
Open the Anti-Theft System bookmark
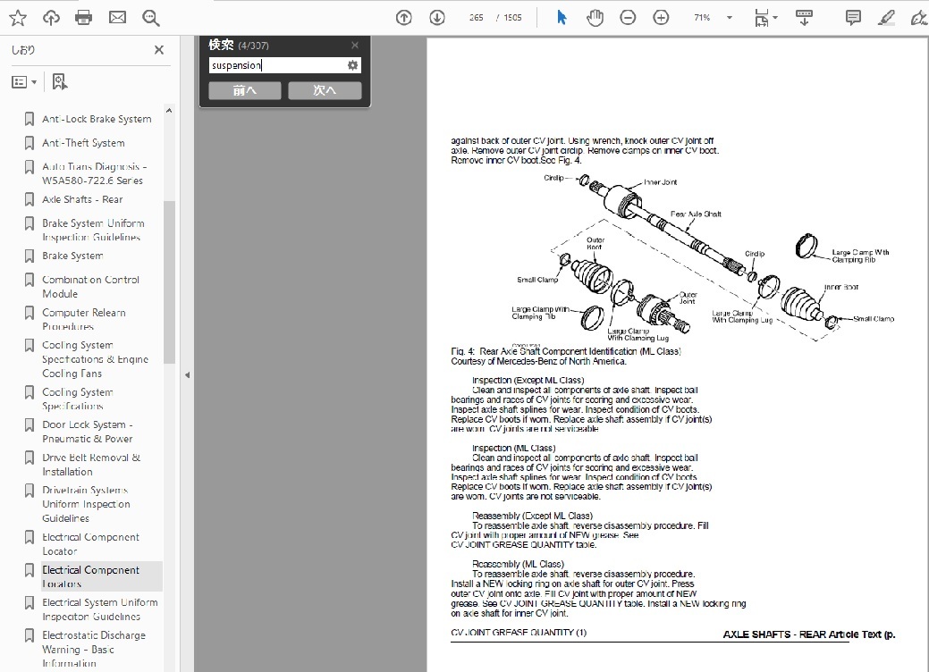(x=83, y=143)
